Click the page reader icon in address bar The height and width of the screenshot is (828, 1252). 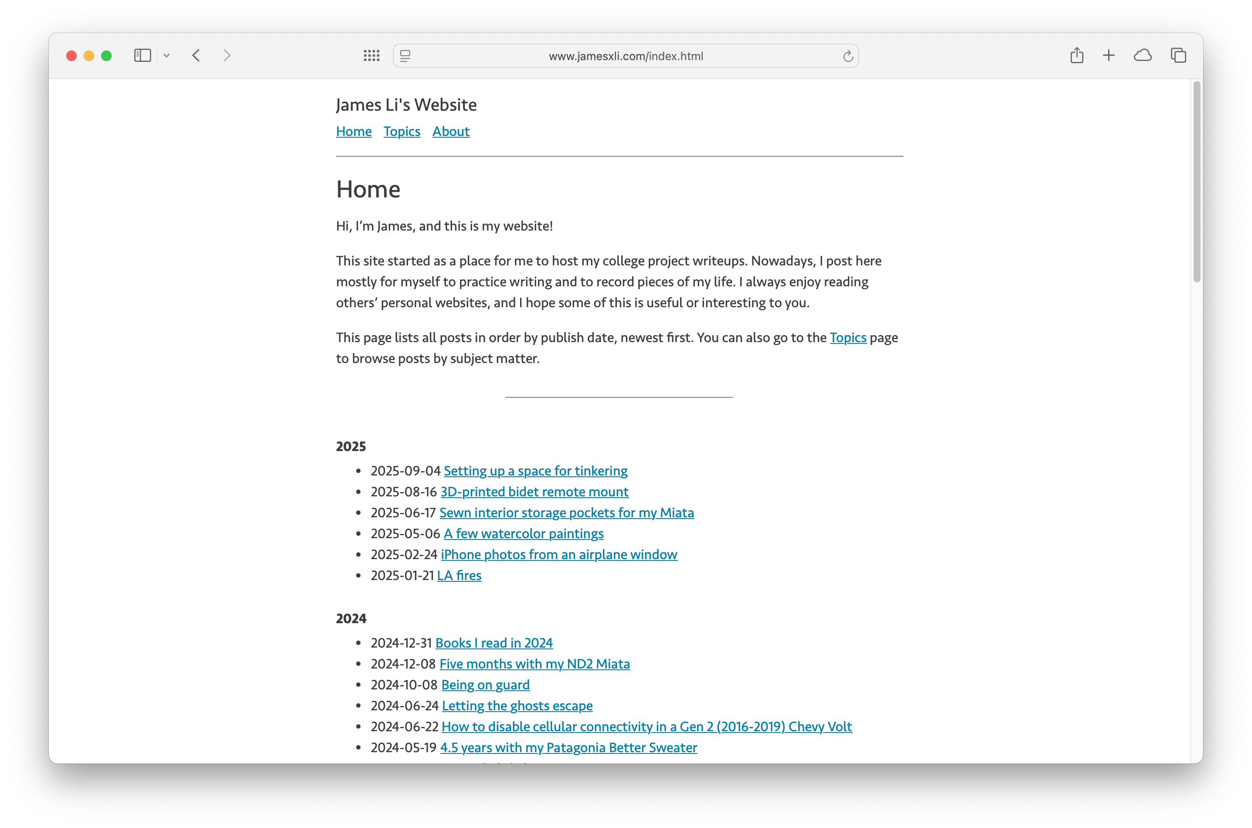(x=405, y=55)
